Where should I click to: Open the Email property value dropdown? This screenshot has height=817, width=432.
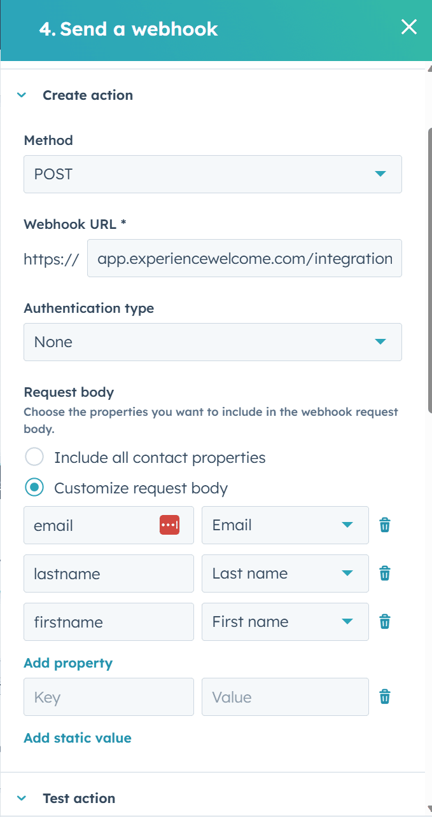(284, 525)
